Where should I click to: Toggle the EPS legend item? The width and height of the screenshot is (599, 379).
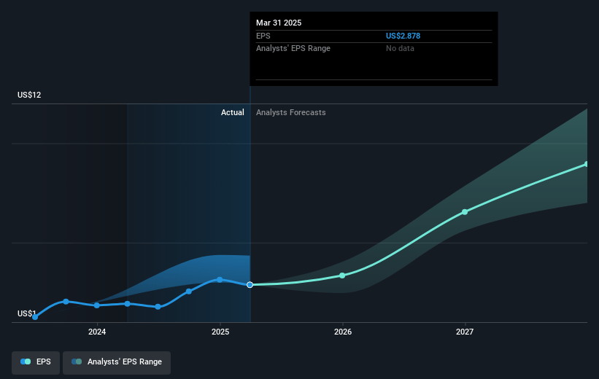pos(36,362)
